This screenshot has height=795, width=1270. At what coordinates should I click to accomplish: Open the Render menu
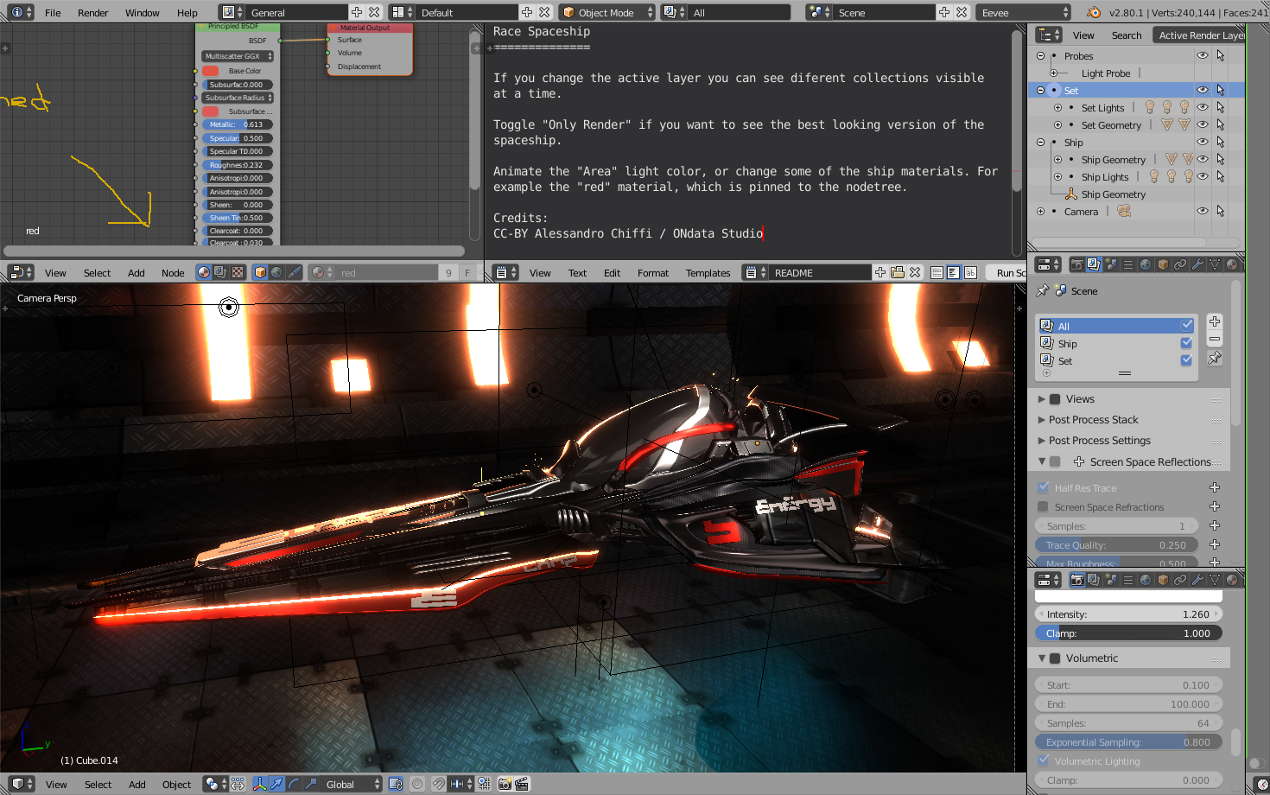92,13
